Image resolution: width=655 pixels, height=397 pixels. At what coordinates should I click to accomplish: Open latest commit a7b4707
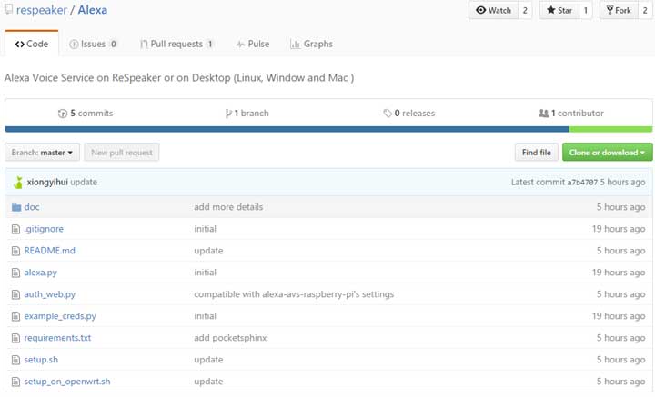point(582,182)
